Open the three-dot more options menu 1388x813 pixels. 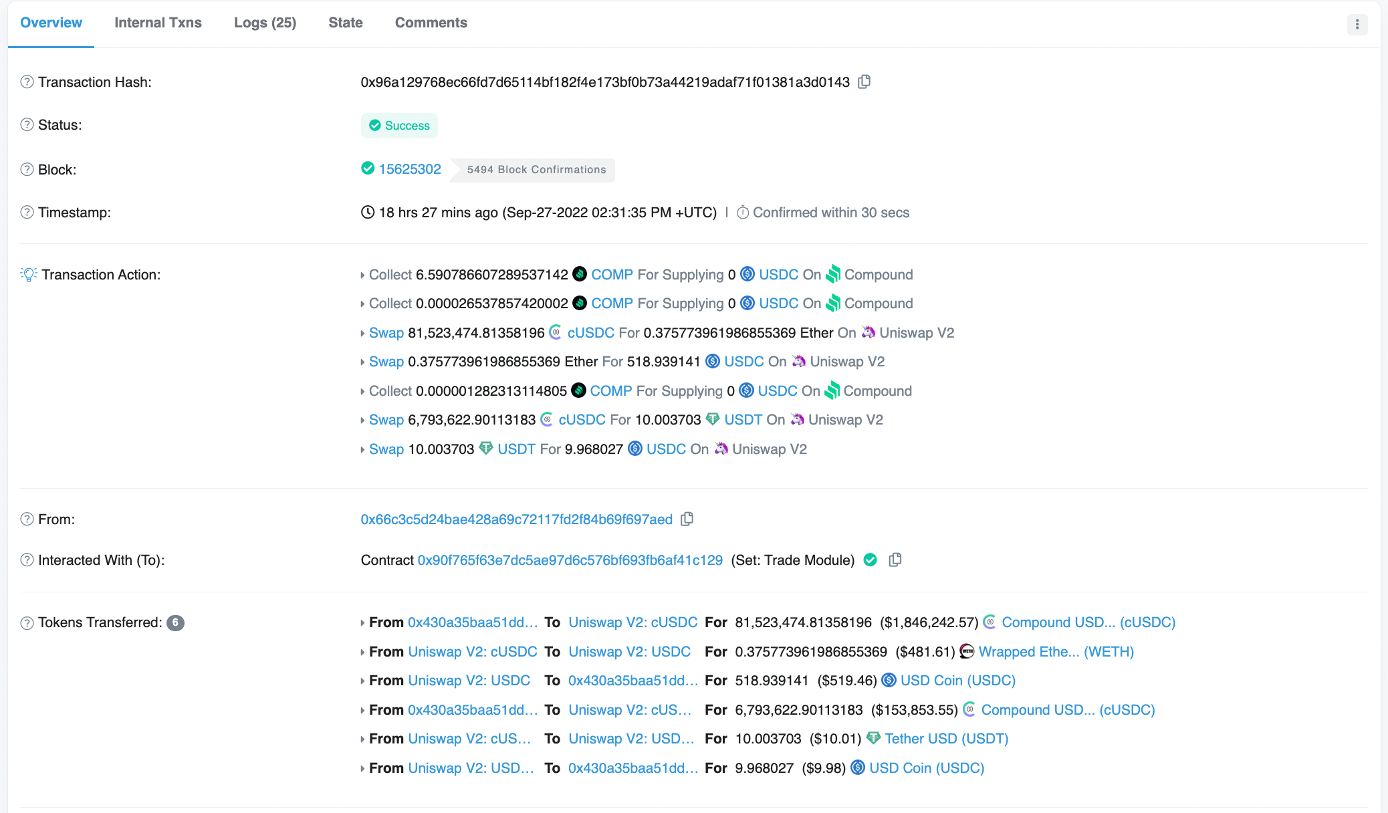[x=1357, y=25]
